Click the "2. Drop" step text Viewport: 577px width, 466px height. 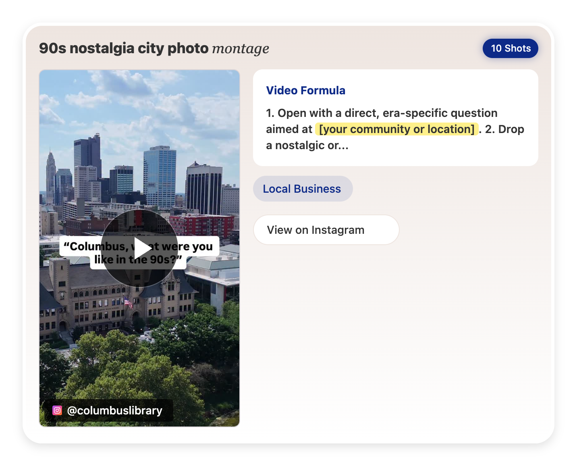coord(504,129)
